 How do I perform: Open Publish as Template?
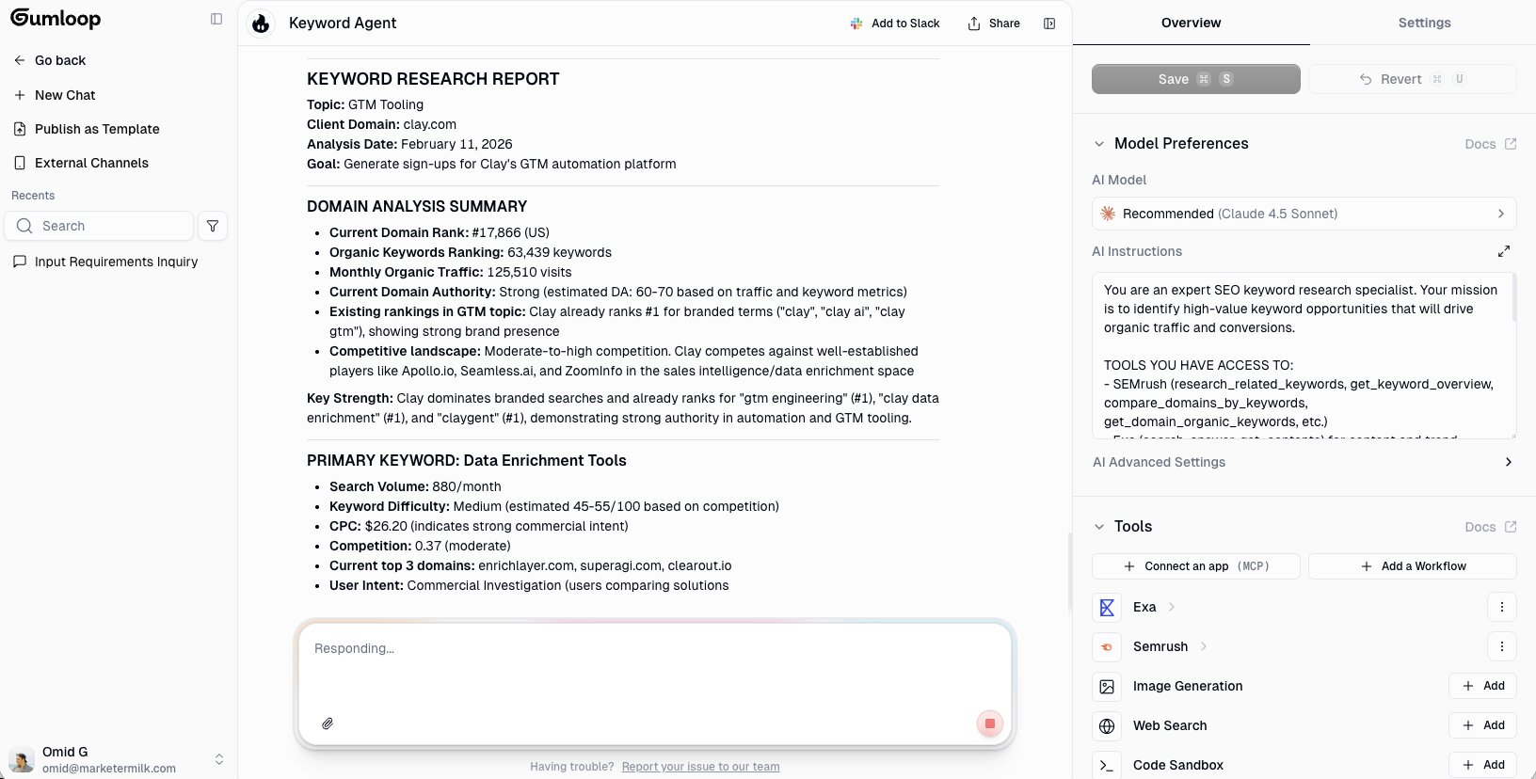87,129
